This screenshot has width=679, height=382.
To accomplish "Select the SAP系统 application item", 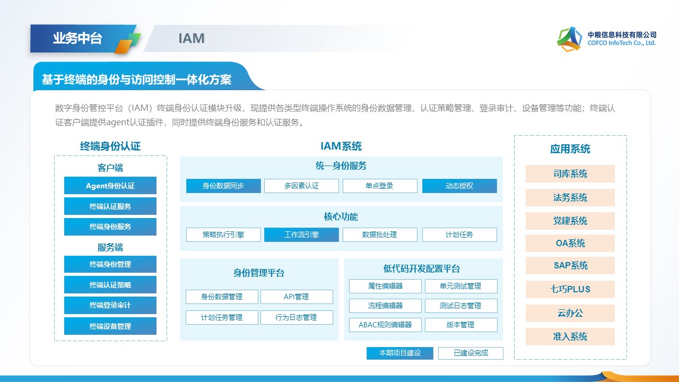I will pyautogui.click(x=570, y=266).
